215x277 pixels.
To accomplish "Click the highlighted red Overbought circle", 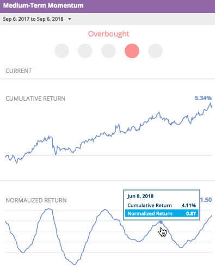I will coord(132,51).
